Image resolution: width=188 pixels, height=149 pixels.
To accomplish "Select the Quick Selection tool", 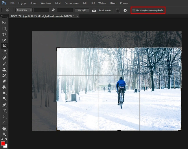I will coord(4,40).
